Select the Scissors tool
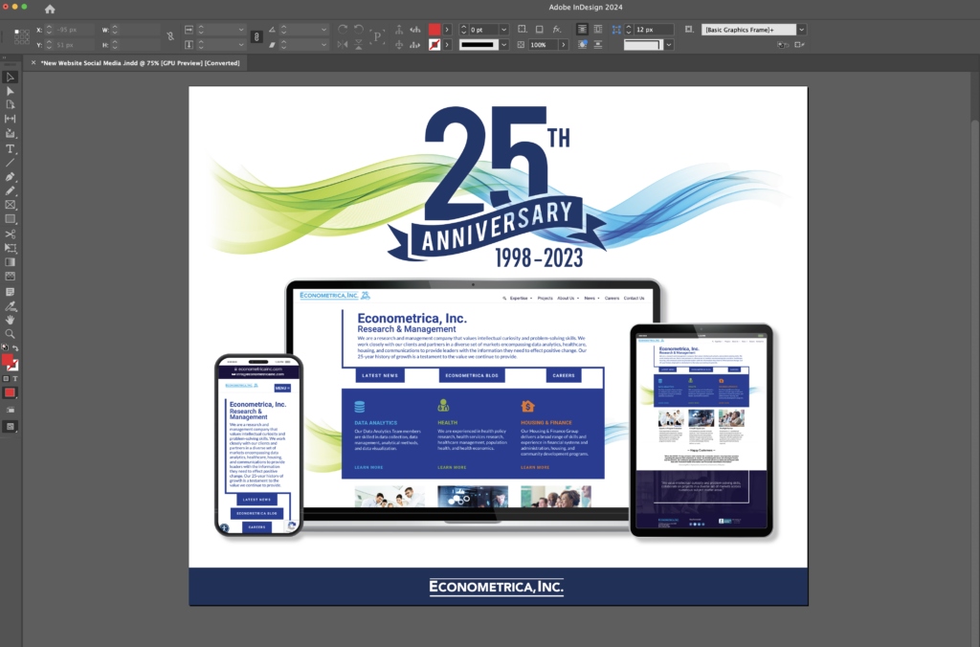The height and width of the screenshot is (647, 980). coord(10,234)
